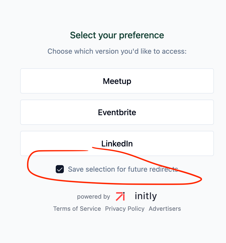Open the initly wordmark link
Viewport: 226px width, 243px height.
[146, 196]
